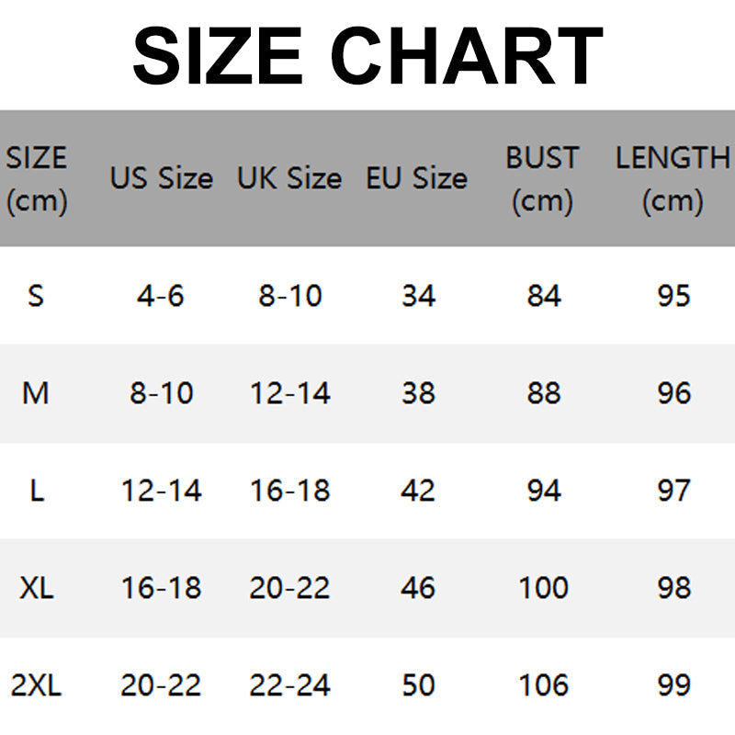
Task: Click bust value 100 for XL
Action: coord(543,588)
